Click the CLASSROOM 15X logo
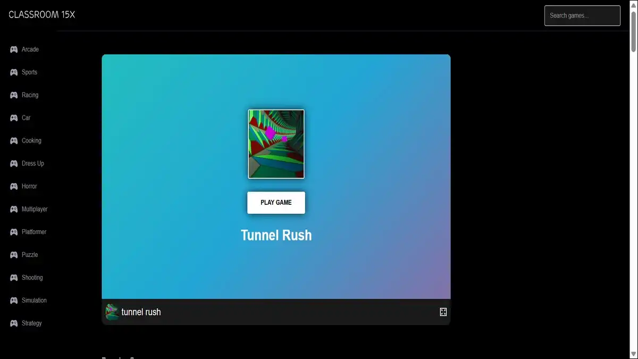The width and height of the screenshot is (638, 359). point(42,15)
